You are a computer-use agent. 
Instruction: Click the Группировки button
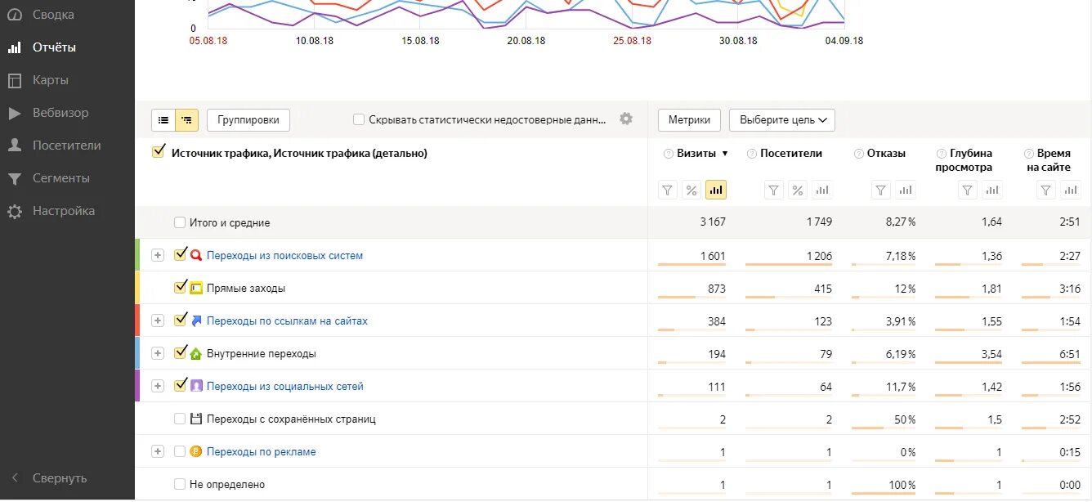248,120
